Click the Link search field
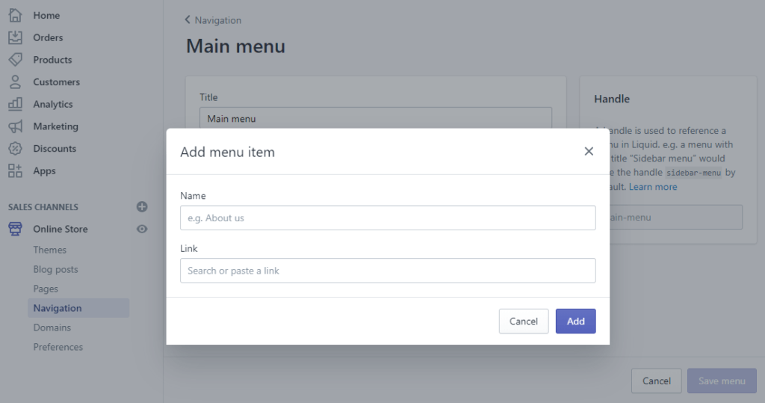Viewport: 765px width, 403px height. click(388, 271)
